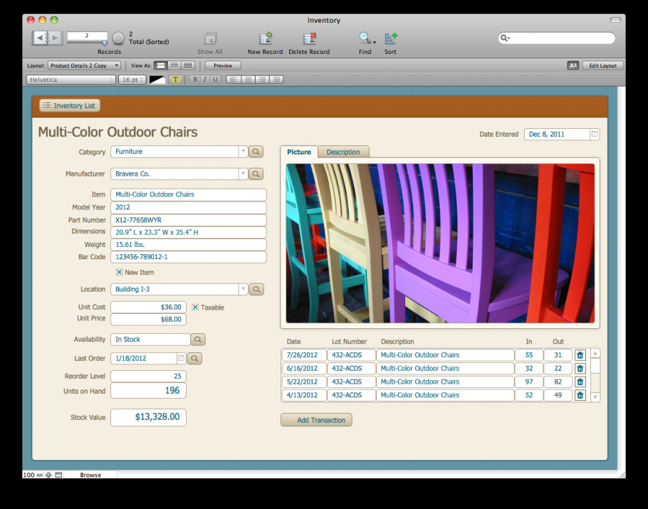Image resolution: width=648 pixels, height=509 pixels.
Task: Search by Category magnifier button
Action: click(x=256, y=152)
